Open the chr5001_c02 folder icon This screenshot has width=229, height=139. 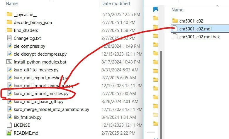tap(175, 21)
